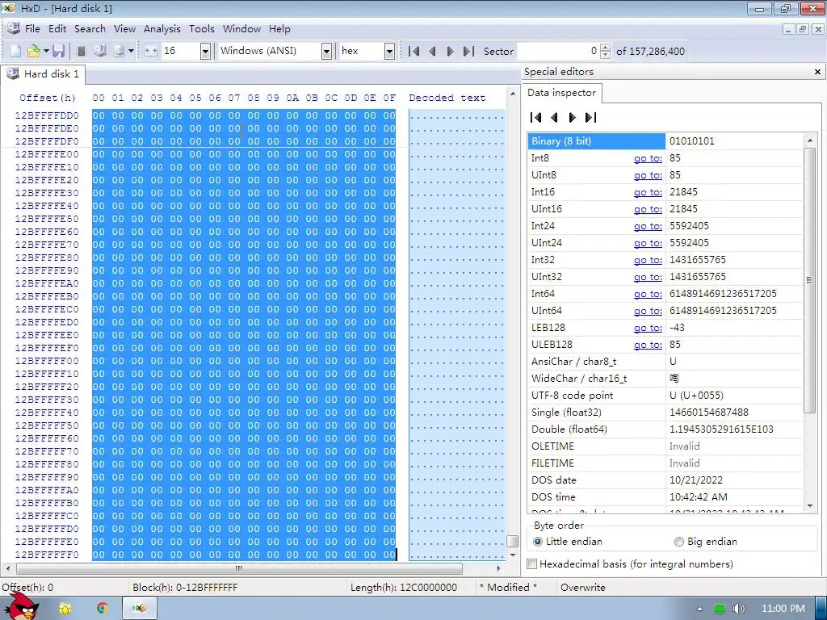827x620 pixels.
Task: Open the View menu
Action: point(124,29)
